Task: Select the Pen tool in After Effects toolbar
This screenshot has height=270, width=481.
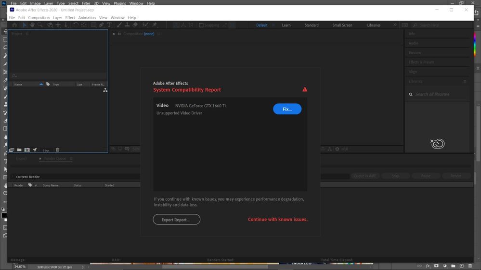Action: point(101,25)
